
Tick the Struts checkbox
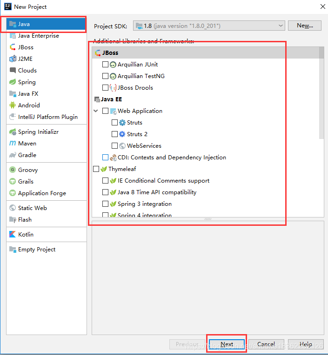pyautogui.click(x=114, y=123)
